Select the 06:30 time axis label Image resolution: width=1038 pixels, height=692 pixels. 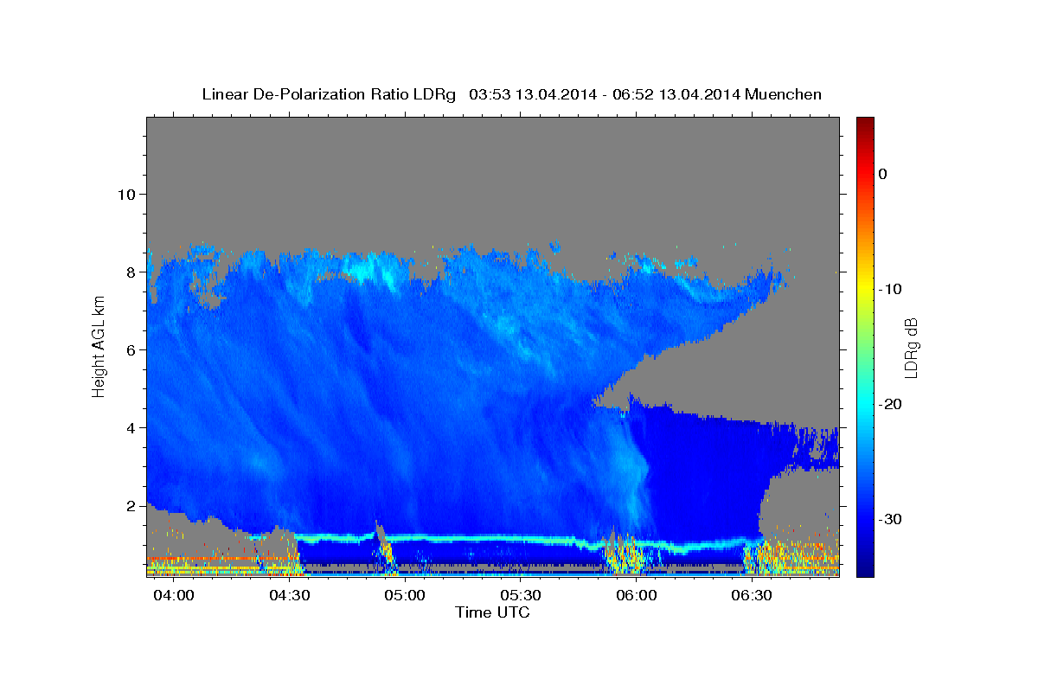[752, 596]
